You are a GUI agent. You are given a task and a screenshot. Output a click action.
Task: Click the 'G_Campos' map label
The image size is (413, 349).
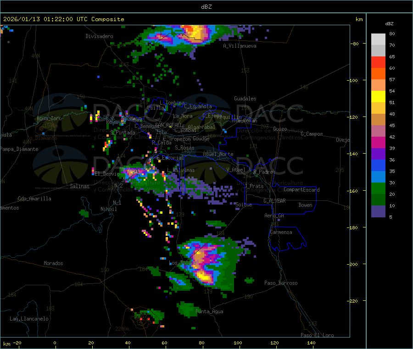[312, 134]
